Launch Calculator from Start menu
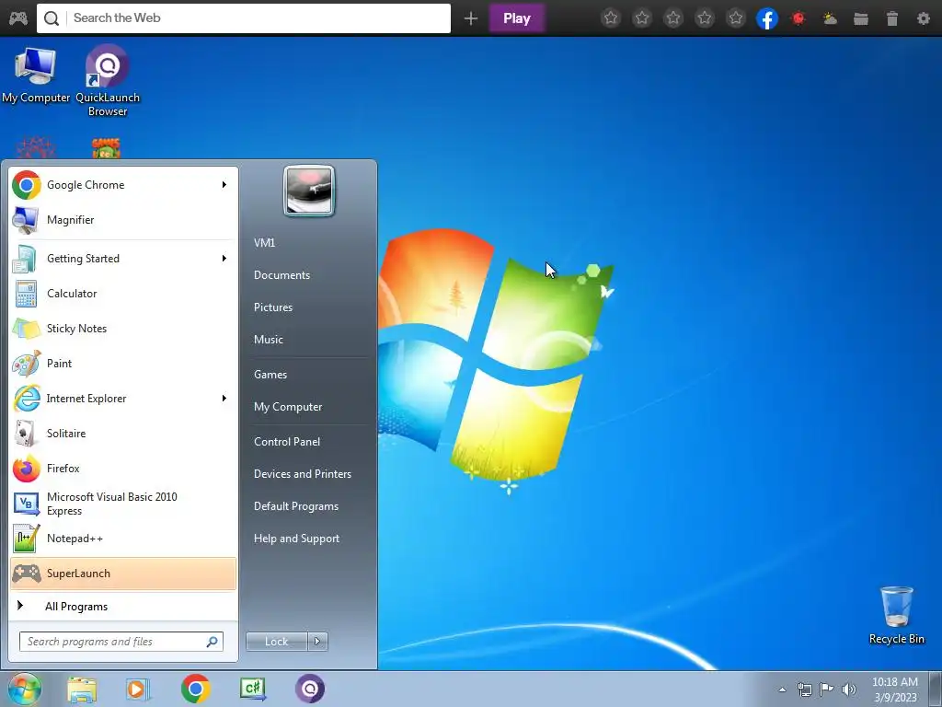The width and height of the screenshot is (942, 707). 123,294
